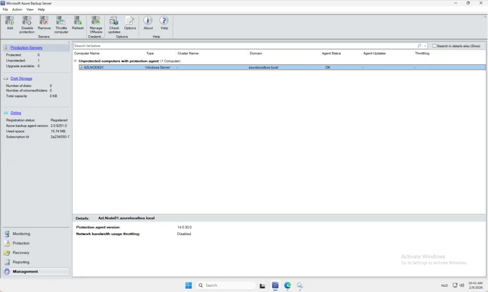Open Manage VMware Credentials

[96, 21]
